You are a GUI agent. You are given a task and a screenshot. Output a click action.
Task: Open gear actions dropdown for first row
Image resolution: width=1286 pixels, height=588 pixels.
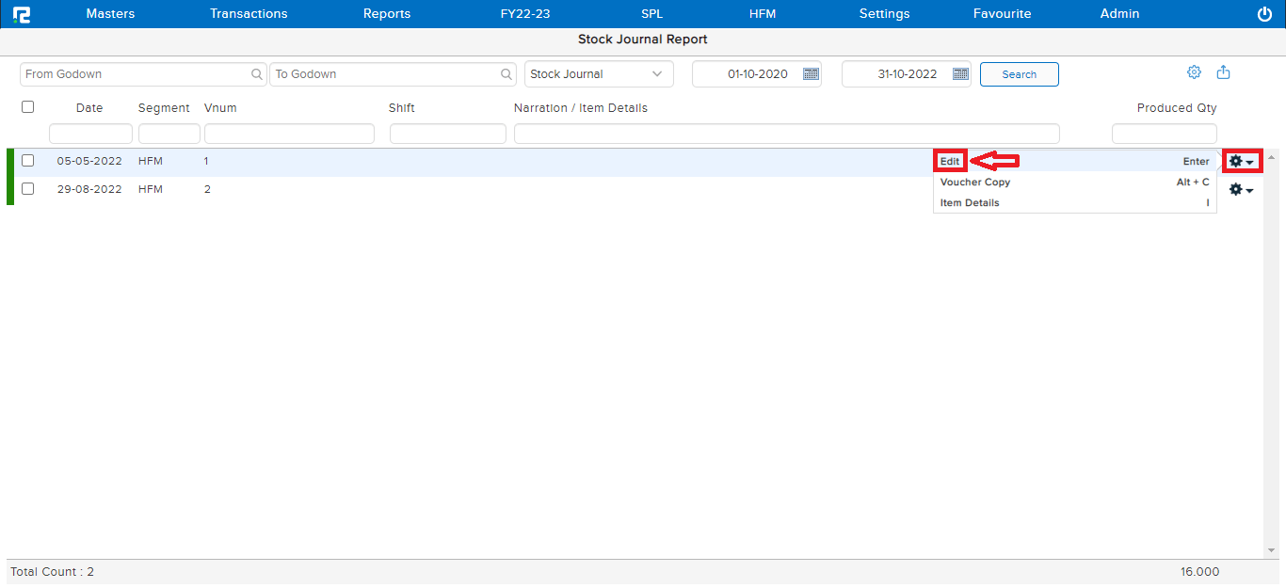click(x=1242, y=162)
